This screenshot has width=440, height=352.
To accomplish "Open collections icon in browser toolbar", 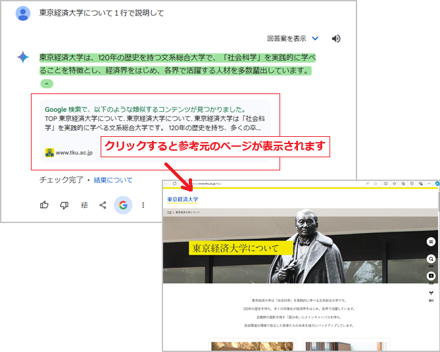I will 403,184.
